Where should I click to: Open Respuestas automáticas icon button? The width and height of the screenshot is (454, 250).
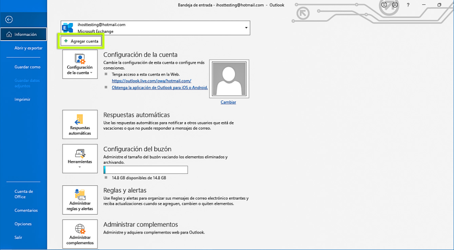[80, 124]
